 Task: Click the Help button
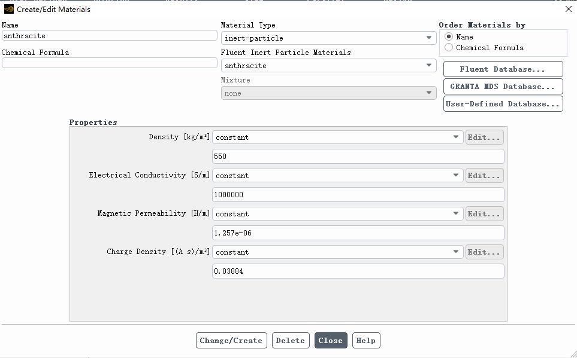[365, 341]
